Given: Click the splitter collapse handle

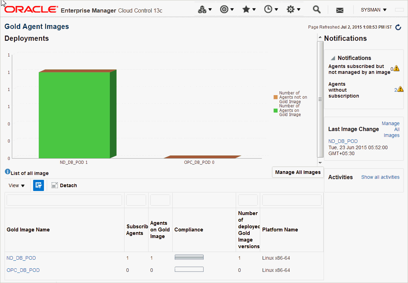Looking at the screenshot, I should (x=320, y=99).
